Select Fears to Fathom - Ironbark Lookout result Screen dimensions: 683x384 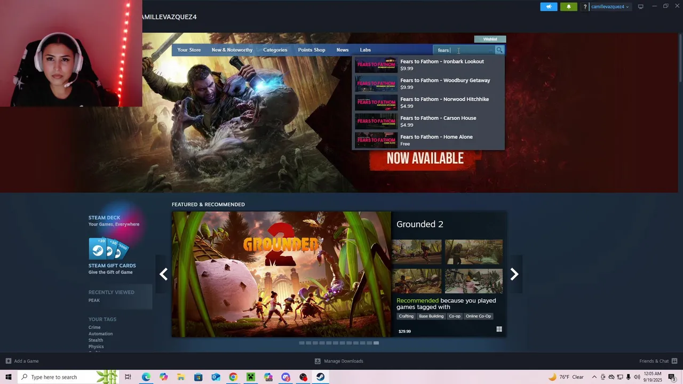pyautogui.click(x=428, y=65)
